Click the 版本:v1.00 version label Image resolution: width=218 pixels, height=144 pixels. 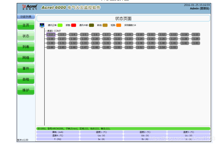[23, 140]
